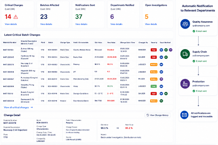Click the Master Data tag in the Zurinex row
Image resolution: width=218 pixels, height=145 pixels.
(65, 50)
